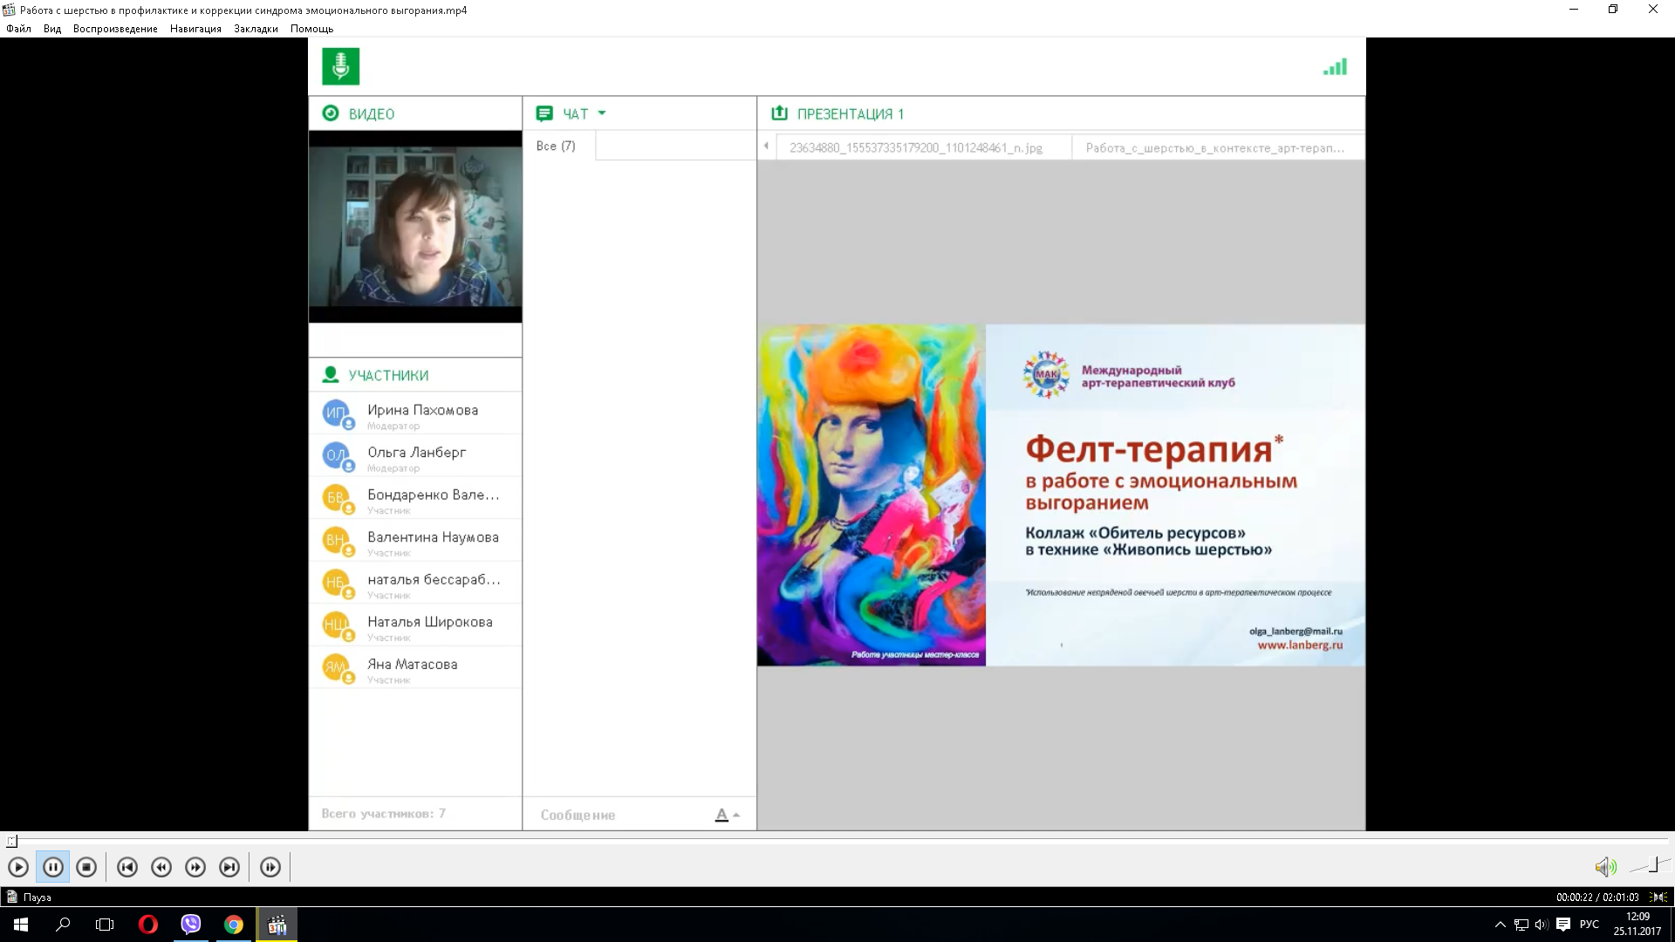This screenshot has height=942, width=1675.
Task: Click the Презентация 1 share icon
Action: (779, 113)
